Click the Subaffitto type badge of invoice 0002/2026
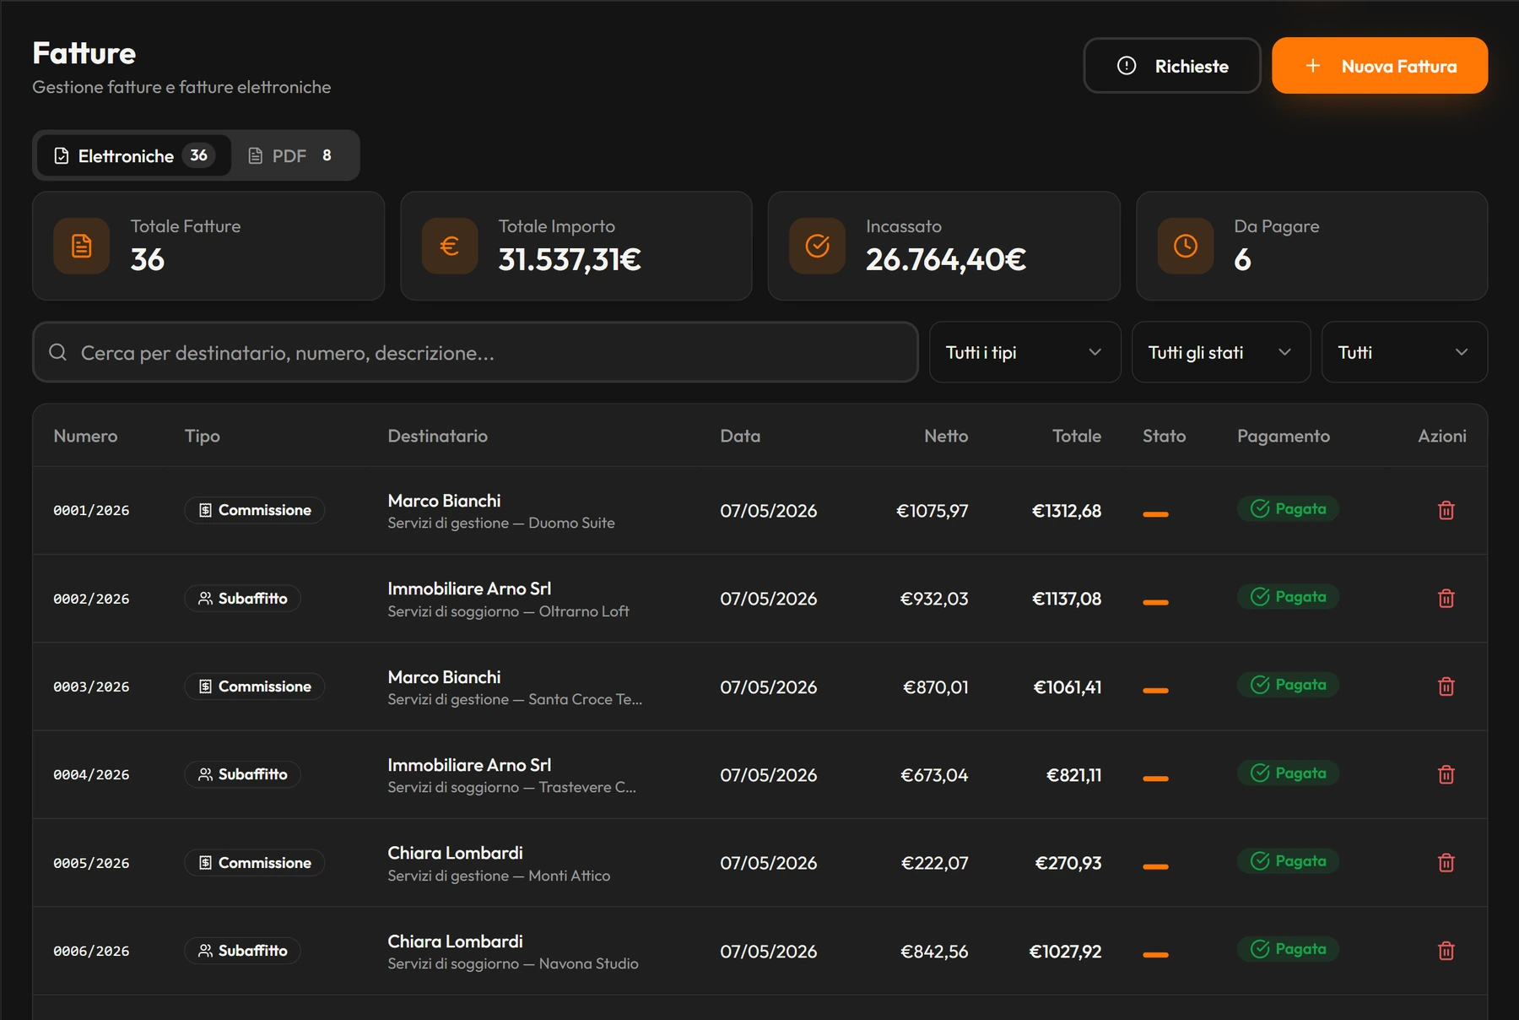The width and height of the screenshot is (1519, 1020). point(243,599)
